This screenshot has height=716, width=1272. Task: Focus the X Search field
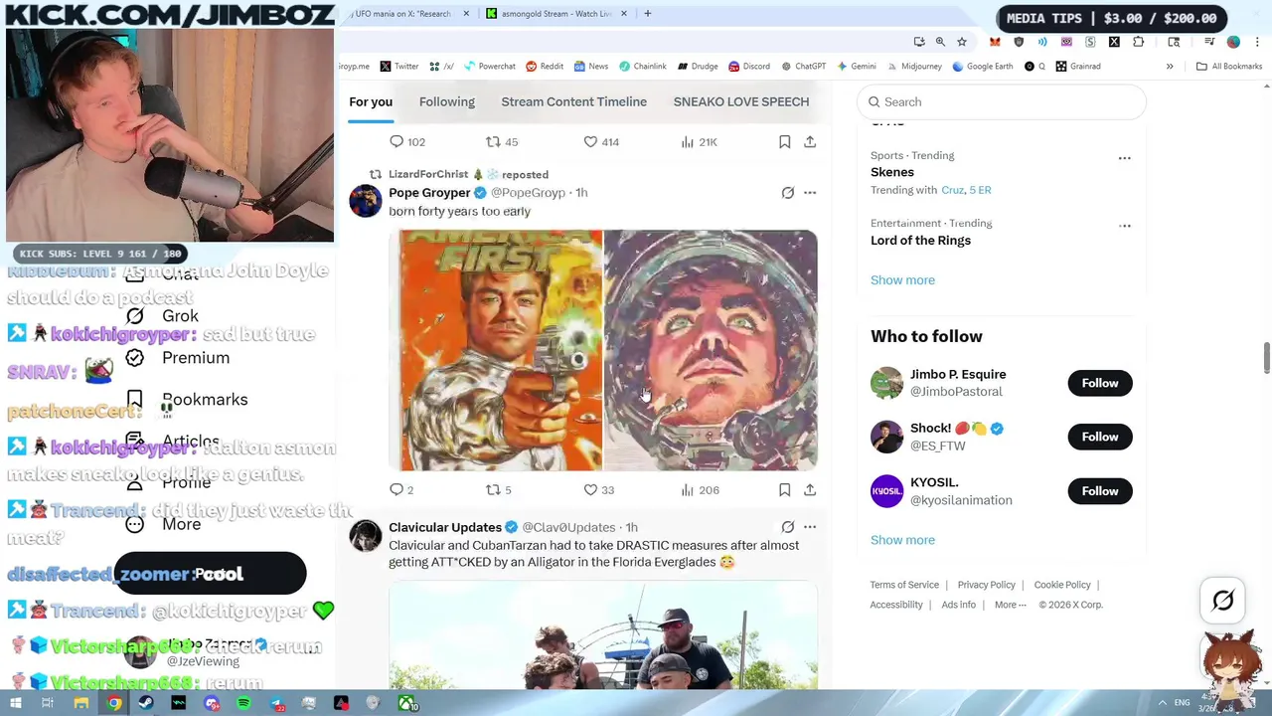1002,101
